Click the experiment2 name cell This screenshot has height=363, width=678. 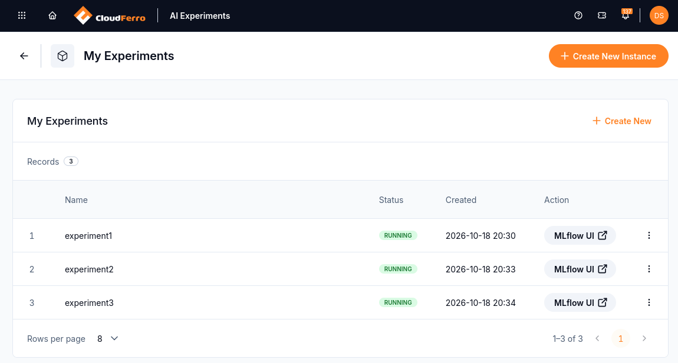[89, 269]
